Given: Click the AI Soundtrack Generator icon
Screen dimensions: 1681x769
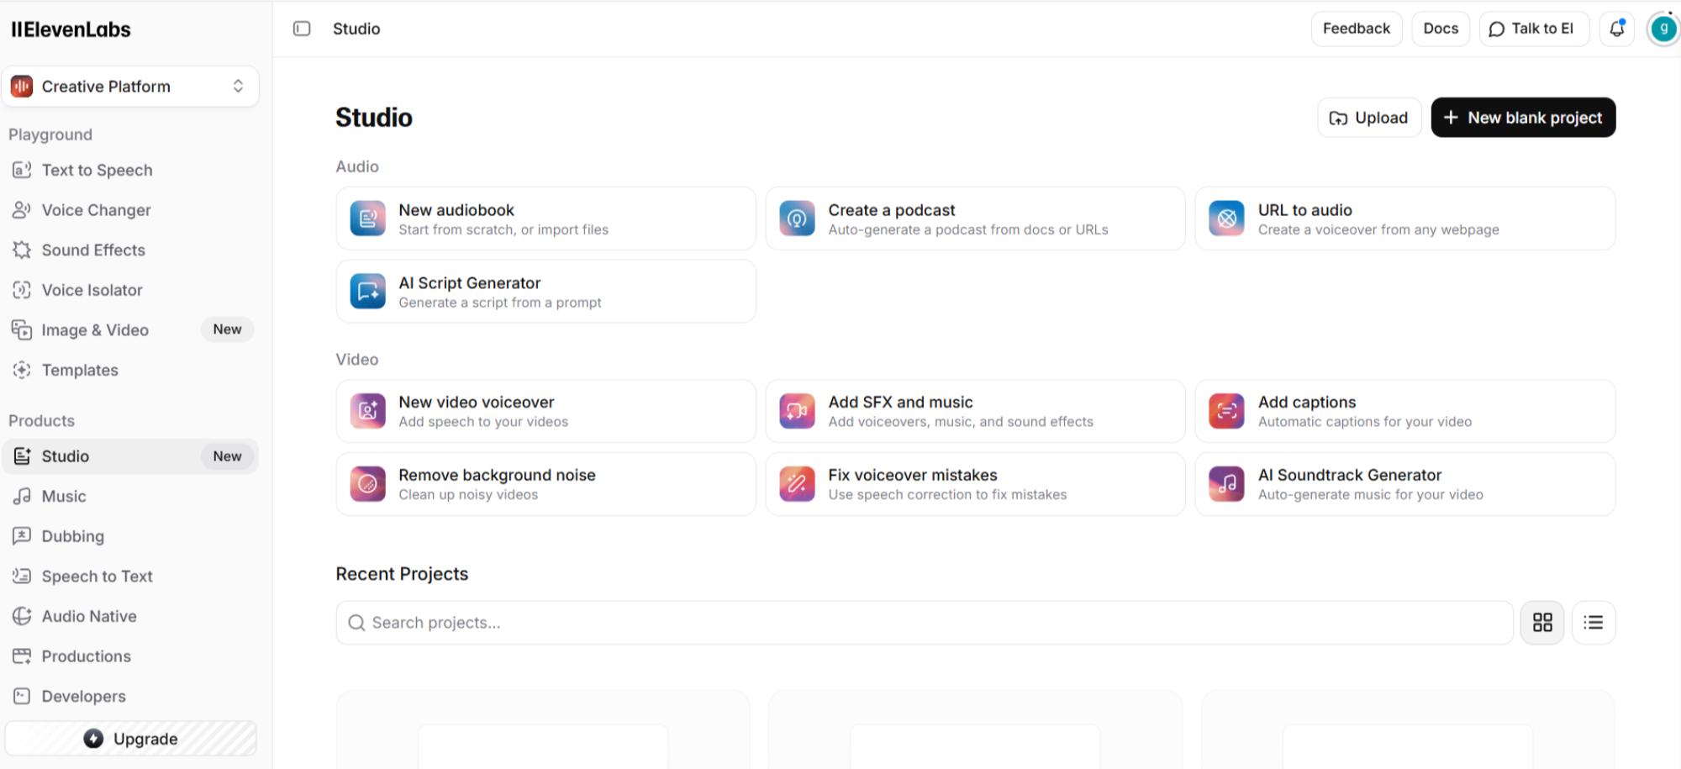Looking at the screenshot, I should (1226, 484).
